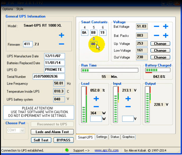Switch to the Settings tab
Image resolution: width=182 pixels, height=155 pixels.
102,137
